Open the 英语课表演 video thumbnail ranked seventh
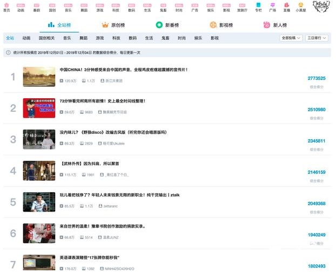The width and height of the screenshot is (336, 273). pyautogui.click(x=39, y=263)
